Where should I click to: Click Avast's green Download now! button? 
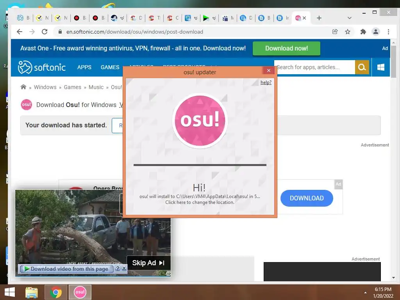coord(286,48)
